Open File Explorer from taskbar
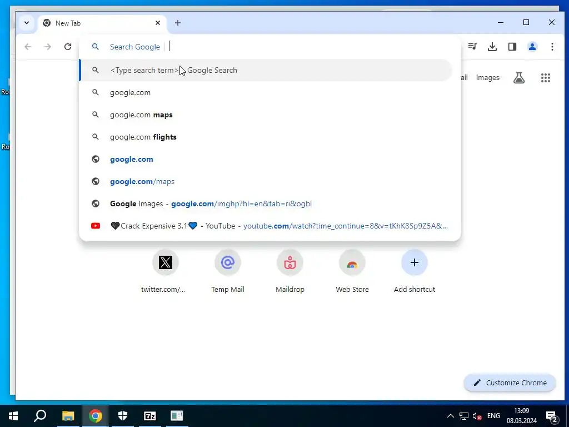Viewport: 569px width, 427px height. [x=68, y=416]
